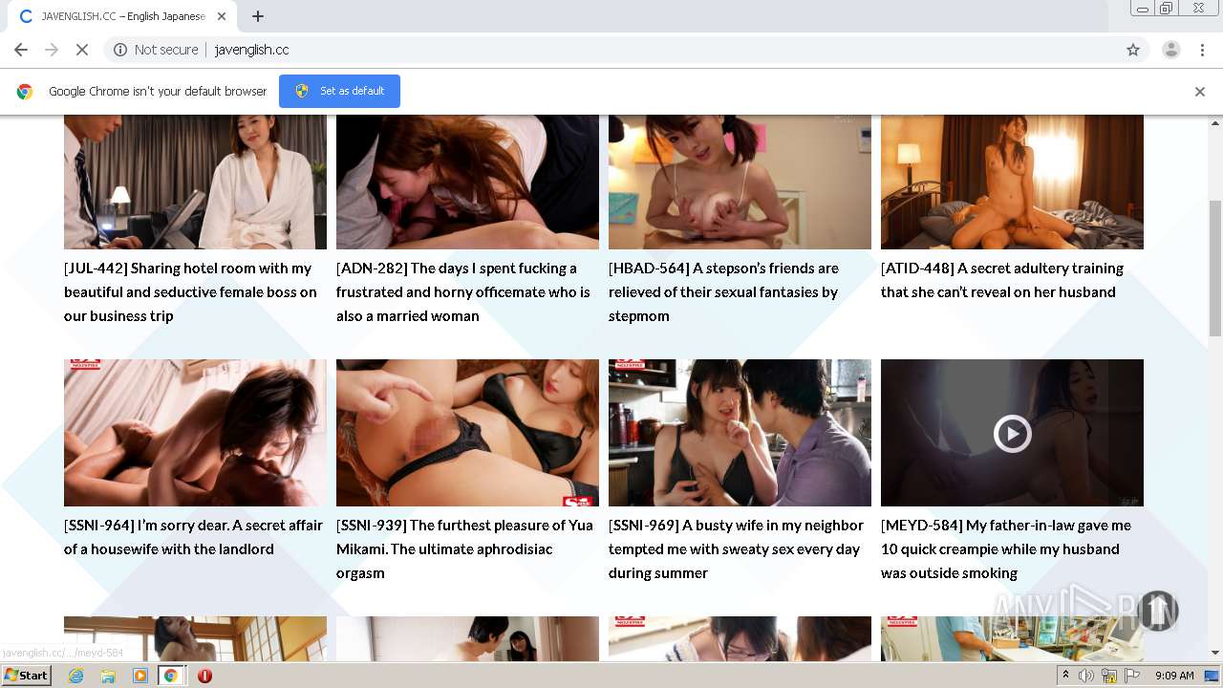Open the Windows Start menu
1223x688 pixels.
point(27,675)
